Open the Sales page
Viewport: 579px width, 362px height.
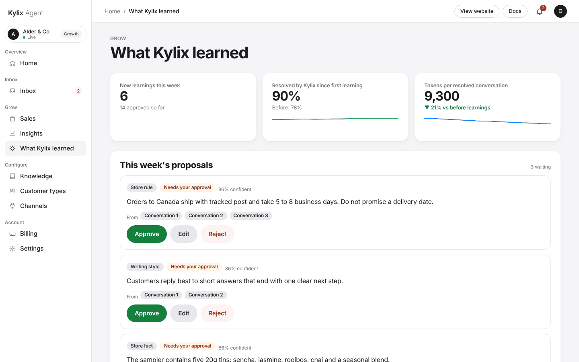tap(45, 119)
